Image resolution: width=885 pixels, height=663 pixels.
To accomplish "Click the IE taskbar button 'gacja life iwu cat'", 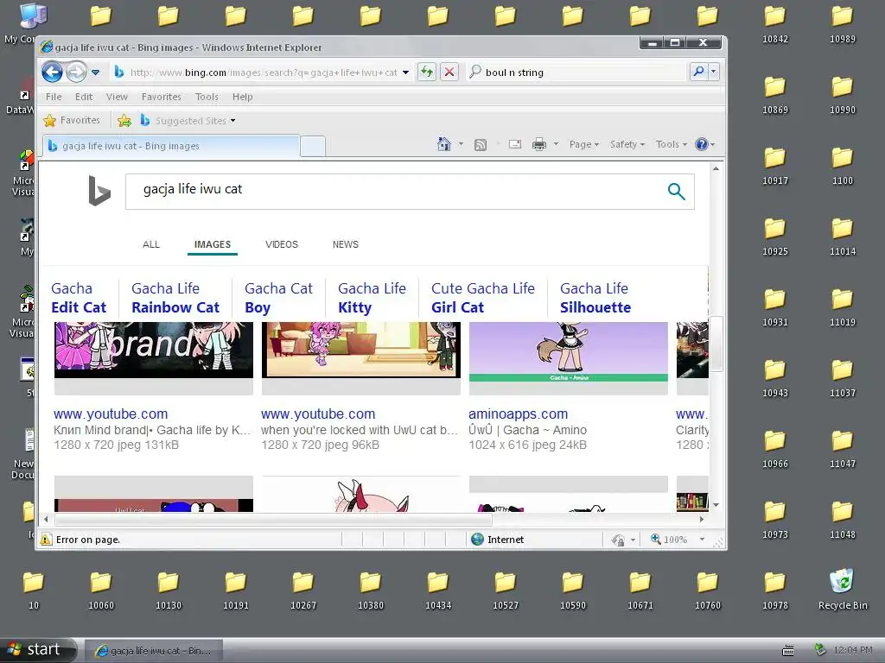I will click(154, 651).
